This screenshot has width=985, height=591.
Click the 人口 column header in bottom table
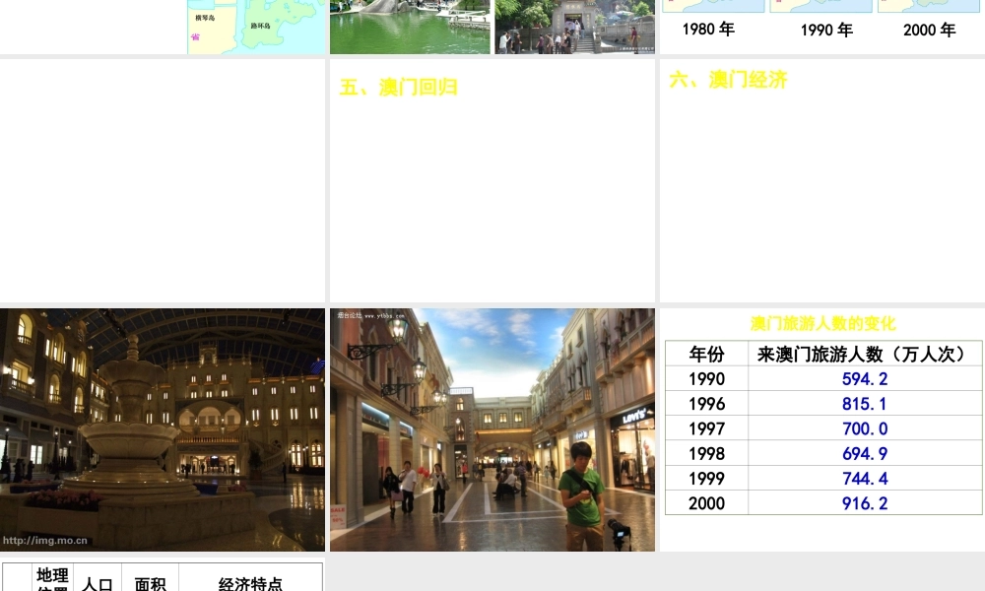point(98,583)
